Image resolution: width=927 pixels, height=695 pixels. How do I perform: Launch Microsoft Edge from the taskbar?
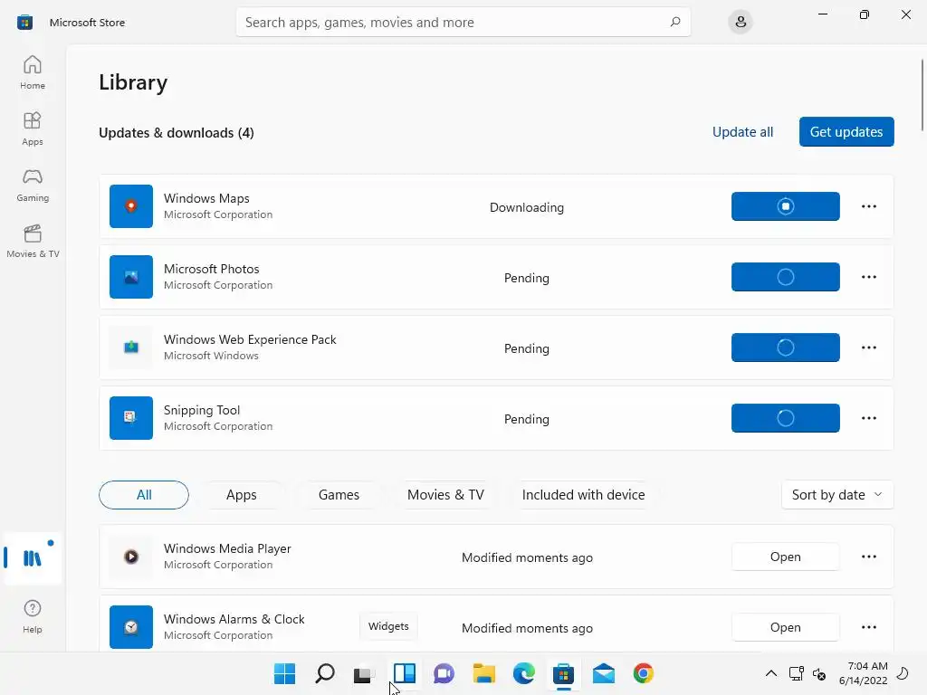(x=524, y=673)
